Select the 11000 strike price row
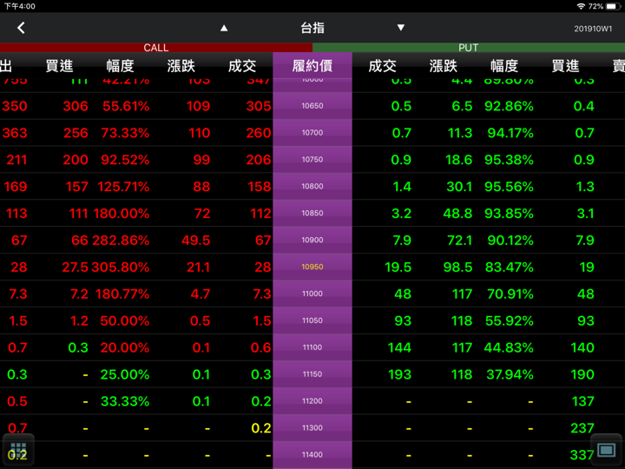 (312, 294)
